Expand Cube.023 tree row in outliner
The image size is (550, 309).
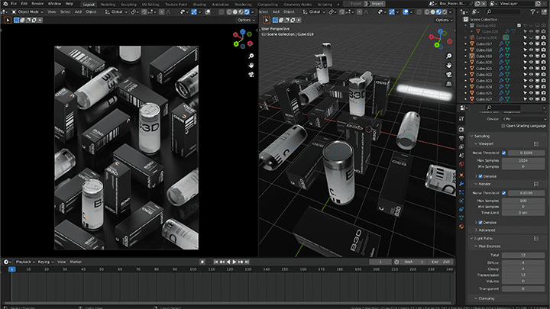[x=466, y=81]
